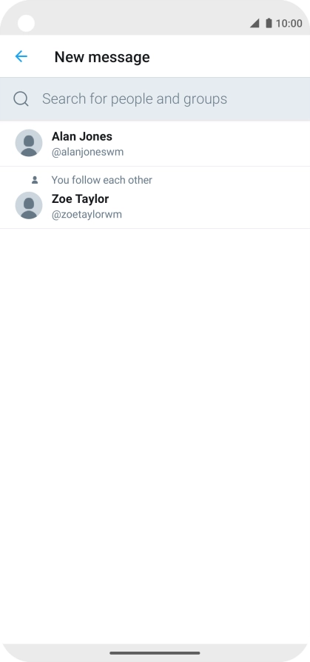Screen dimensions: 310x662
Task: Tap the front camera circle in status bar
Action: point(26,23)
